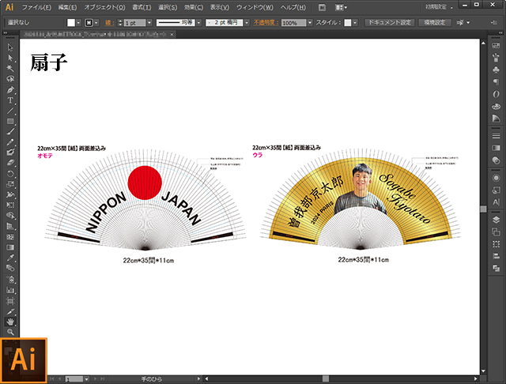Select the Type tool

(x=10, y=100)
